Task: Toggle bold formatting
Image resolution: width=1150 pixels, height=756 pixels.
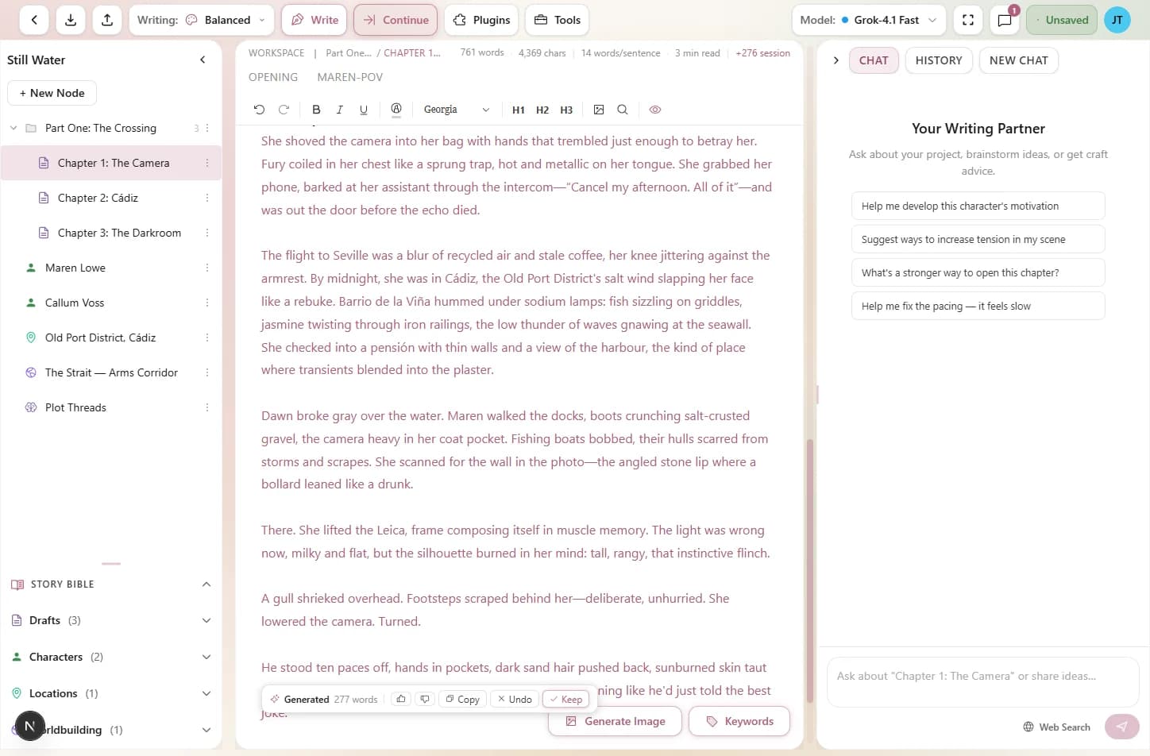Action: pyautogui.click(x=316, y=110)
